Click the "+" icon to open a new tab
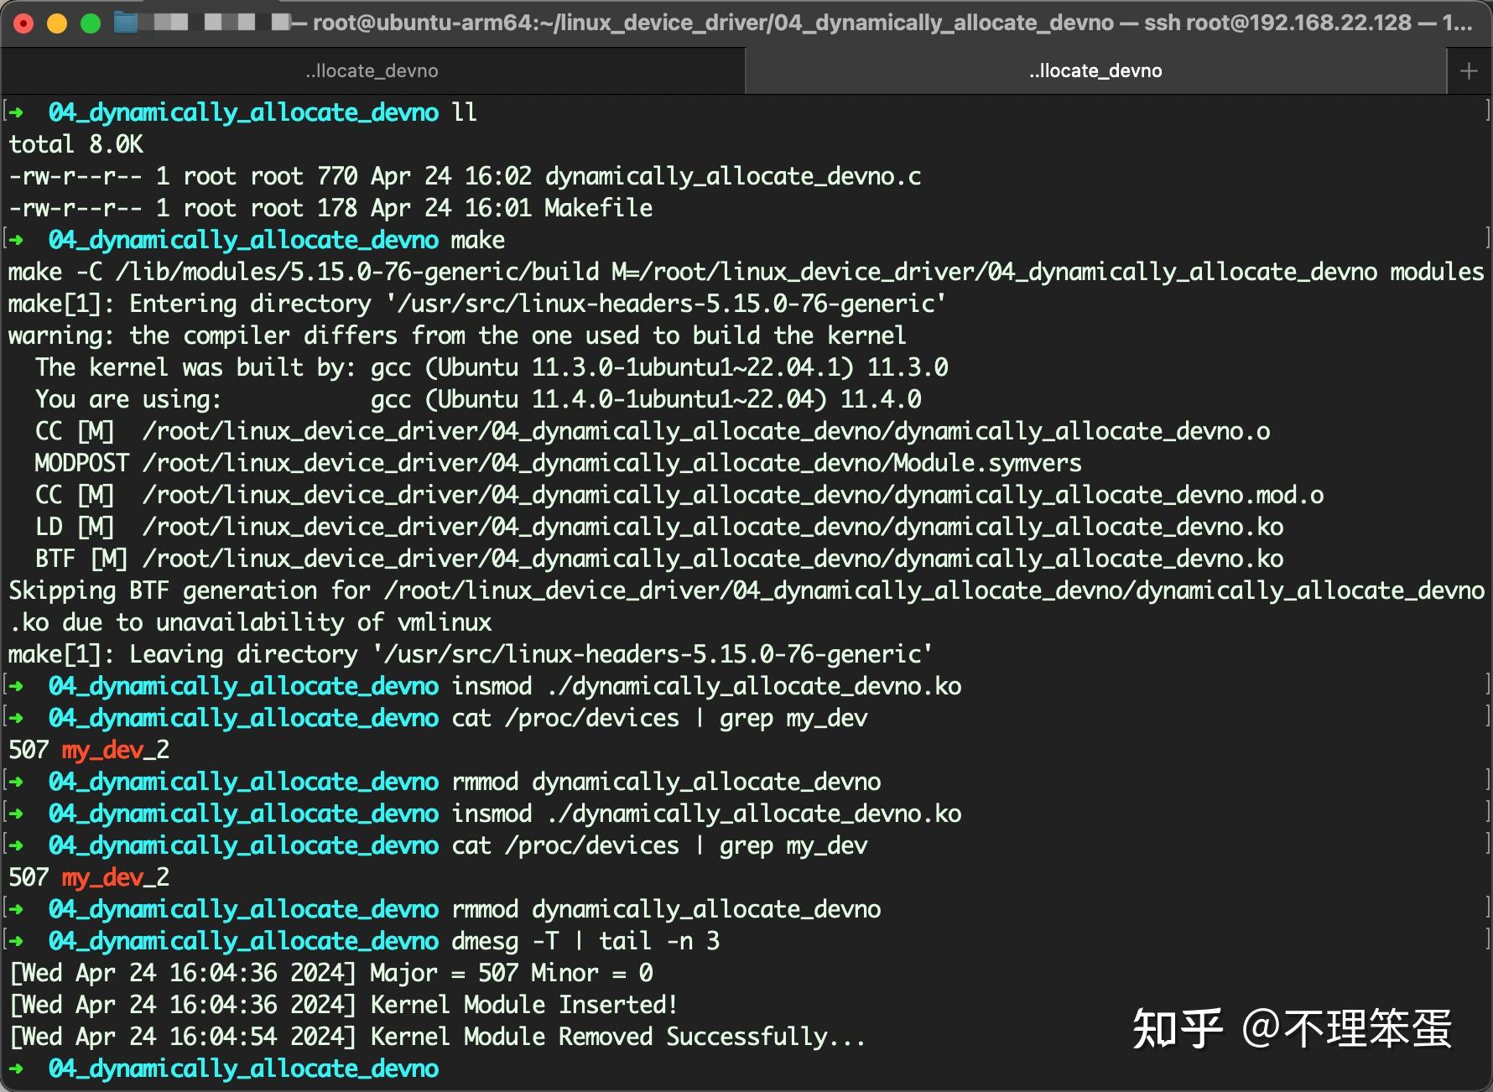Image resolution: width=1493 pixels, height=1092 pixels. 1467,70
